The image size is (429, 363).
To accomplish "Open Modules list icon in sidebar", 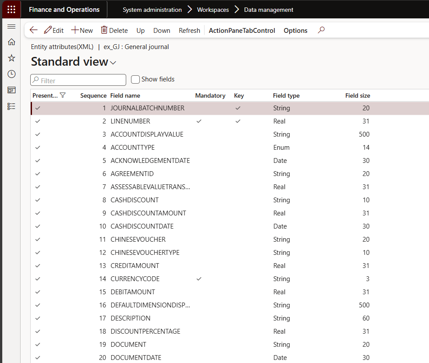I will (11, 106).
